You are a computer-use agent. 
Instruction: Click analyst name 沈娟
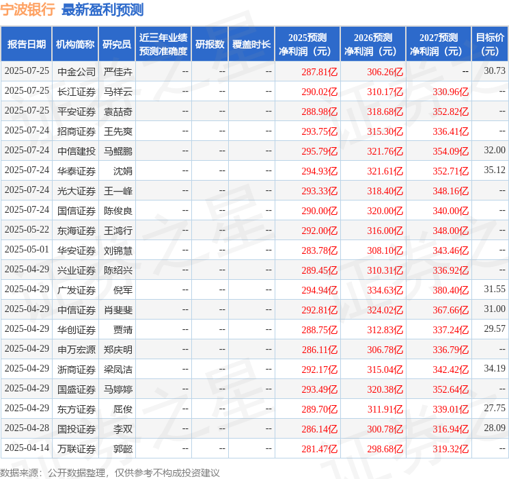pos(123,171)
